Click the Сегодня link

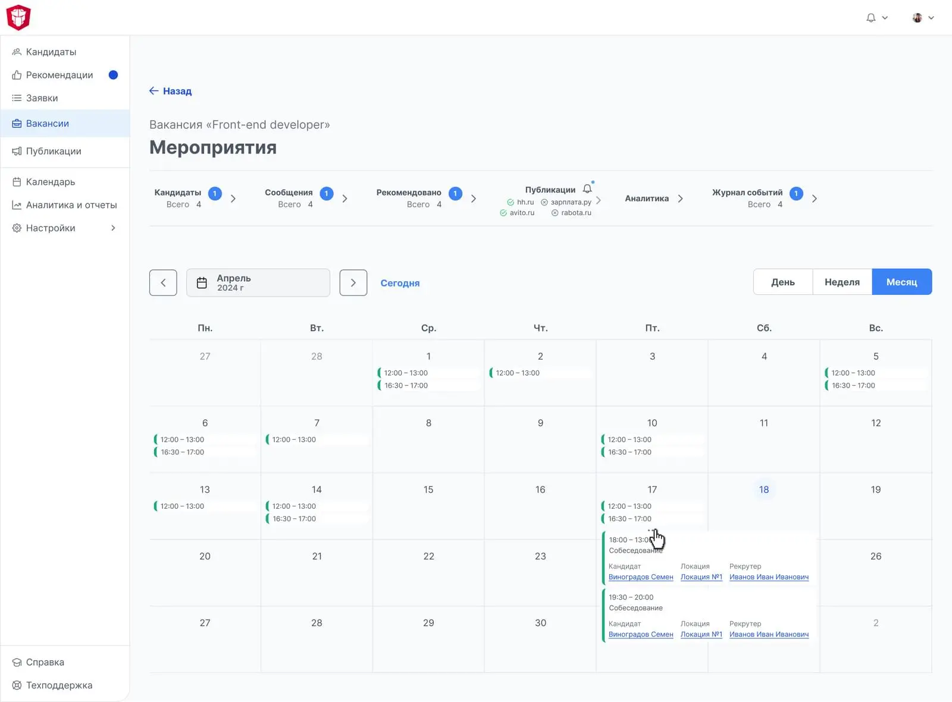point(400,283)
